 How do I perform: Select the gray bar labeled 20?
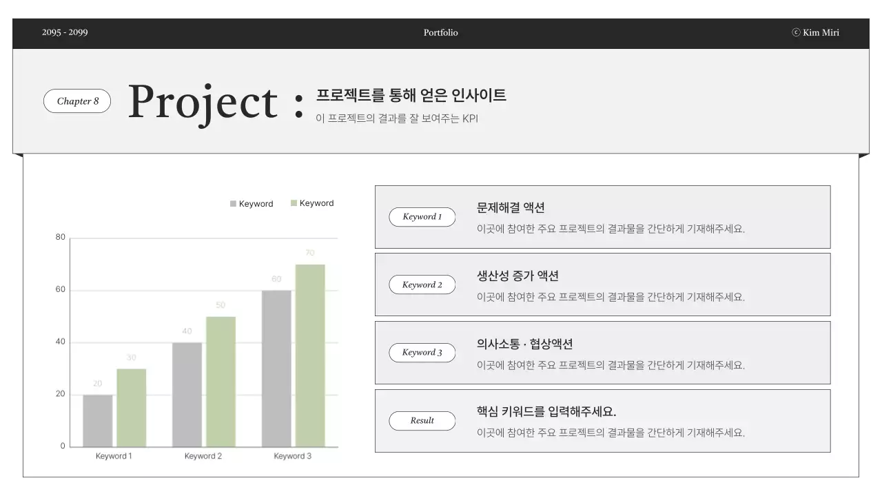[x=98, y=420]
